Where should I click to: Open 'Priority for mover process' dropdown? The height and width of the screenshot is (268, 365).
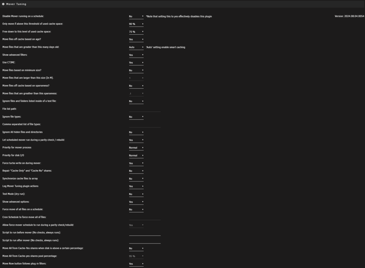click(136, 148)
